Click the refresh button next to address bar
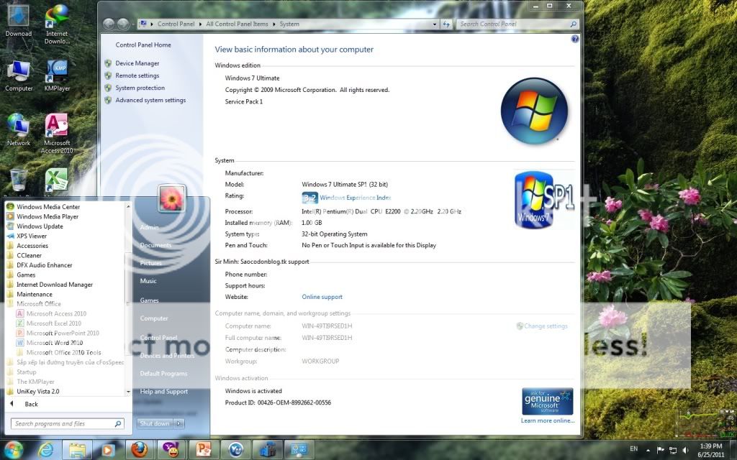Image resolution: width=737 pixels, height=460 pixels. pyautogui.click(x=446, y=24)
